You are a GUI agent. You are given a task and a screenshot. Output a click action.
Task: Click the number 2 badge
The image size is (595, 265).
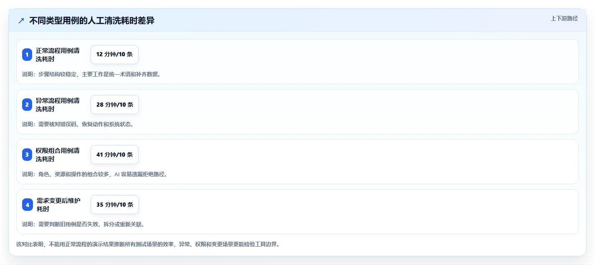point(27,105)
